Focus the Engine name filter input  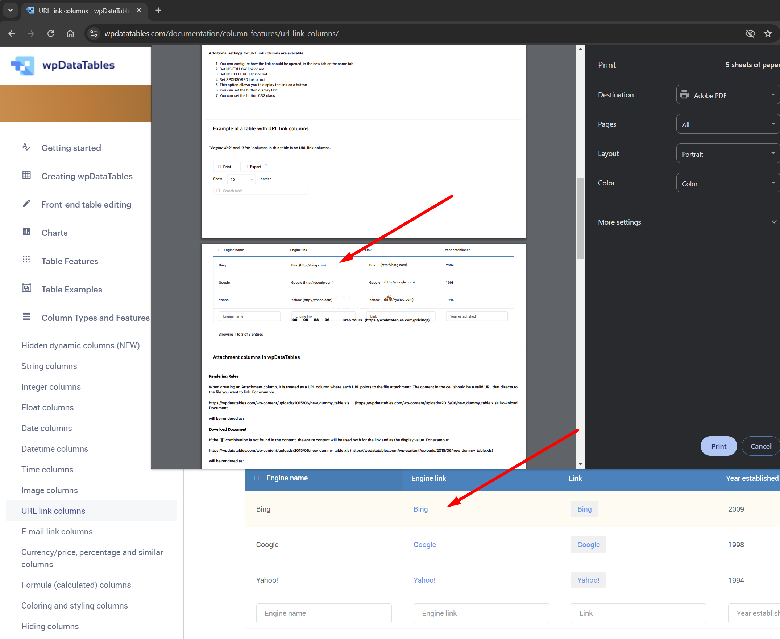[x=324, y=613]
